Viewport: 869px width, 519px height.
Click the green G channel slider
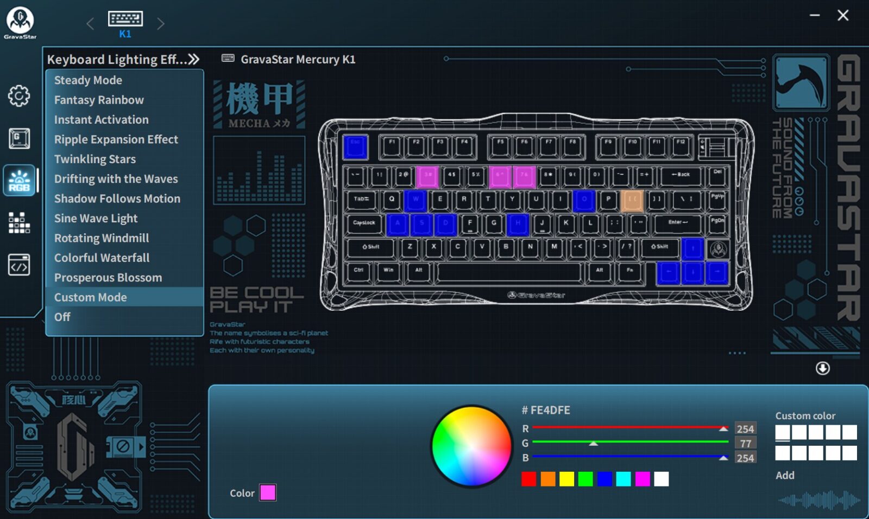(x=630, y=443)
